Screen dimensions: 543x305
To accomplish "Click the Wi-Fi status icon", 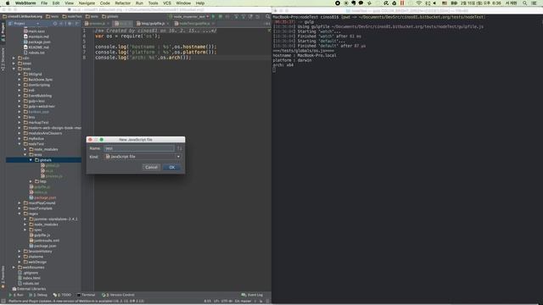I will (418, 3).
